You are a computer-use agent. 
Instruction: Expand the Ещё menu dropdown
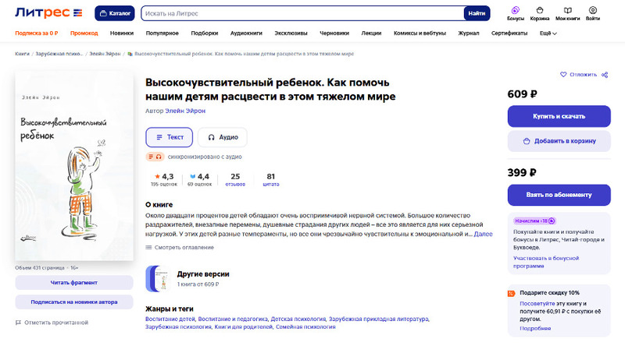pyautogui.click(x=548, y=34)
